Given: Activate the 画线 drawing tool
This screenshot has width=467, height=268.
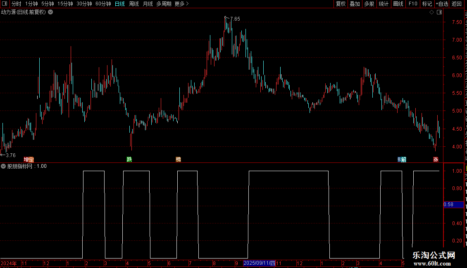Looking at the screenshot, I should click(398, 4).
